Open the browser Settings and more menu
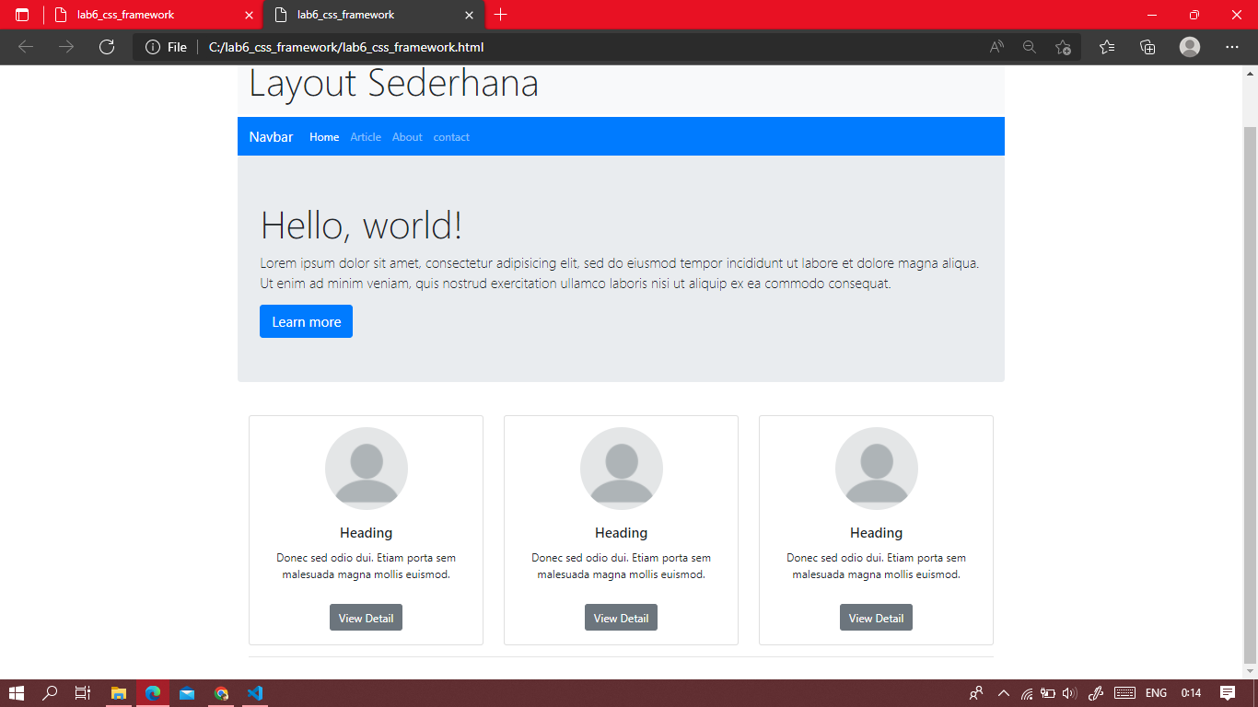 tap(1232, 47)
